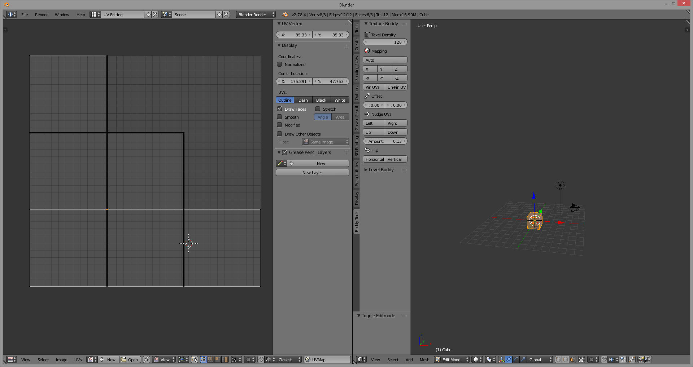
Task: Open the Edit Mode dropdown
Action: [452, 359]
